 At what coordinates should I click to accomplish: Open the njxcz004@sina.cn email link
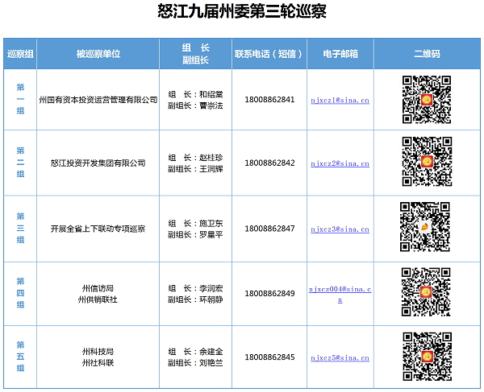[340, 288]
